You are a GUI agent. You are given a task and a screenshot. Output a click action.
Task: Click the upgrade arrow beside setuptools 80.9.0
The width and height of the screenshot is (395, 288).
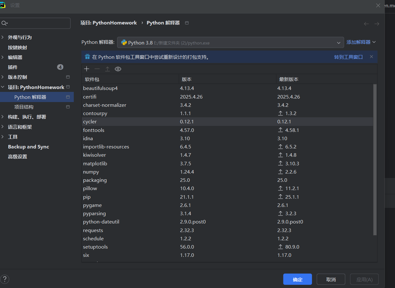[x=281, y=247]
